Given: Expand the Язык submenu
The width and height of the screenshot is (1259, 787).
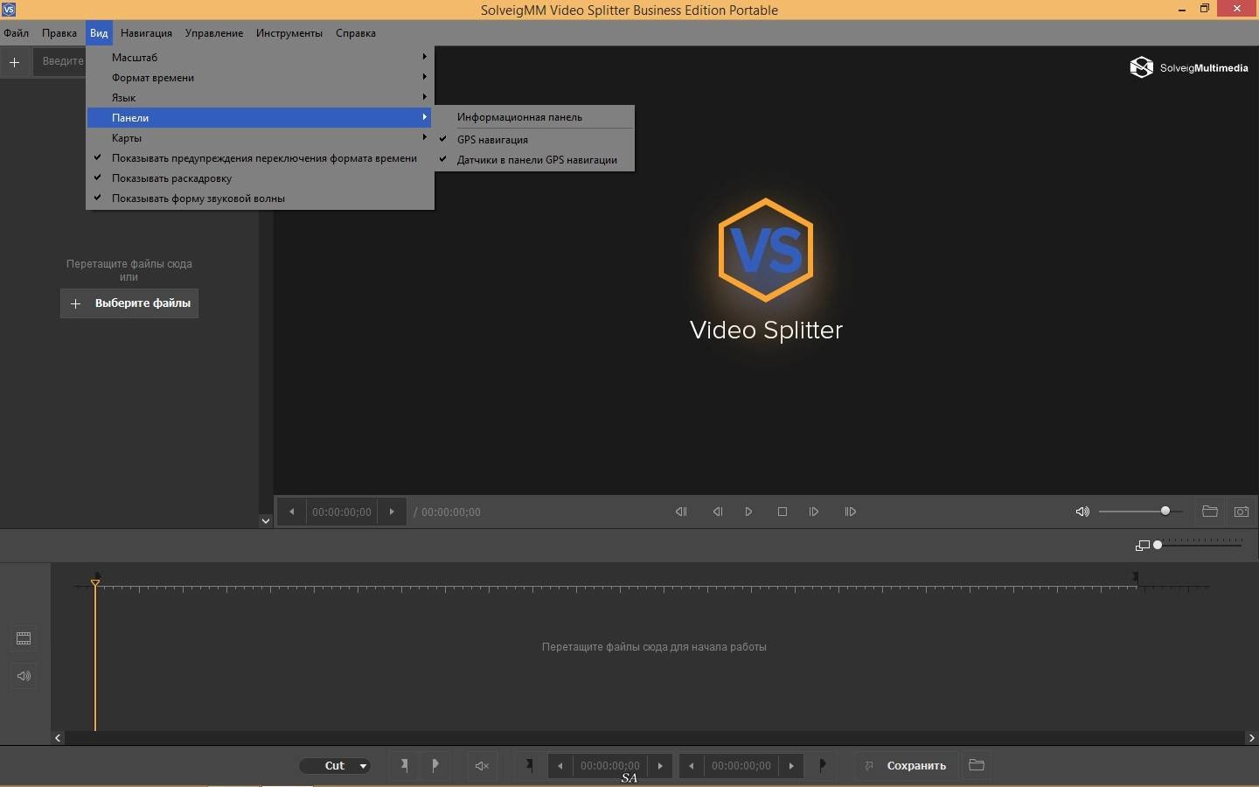Looking at the screenshot, I should [260, 97].
